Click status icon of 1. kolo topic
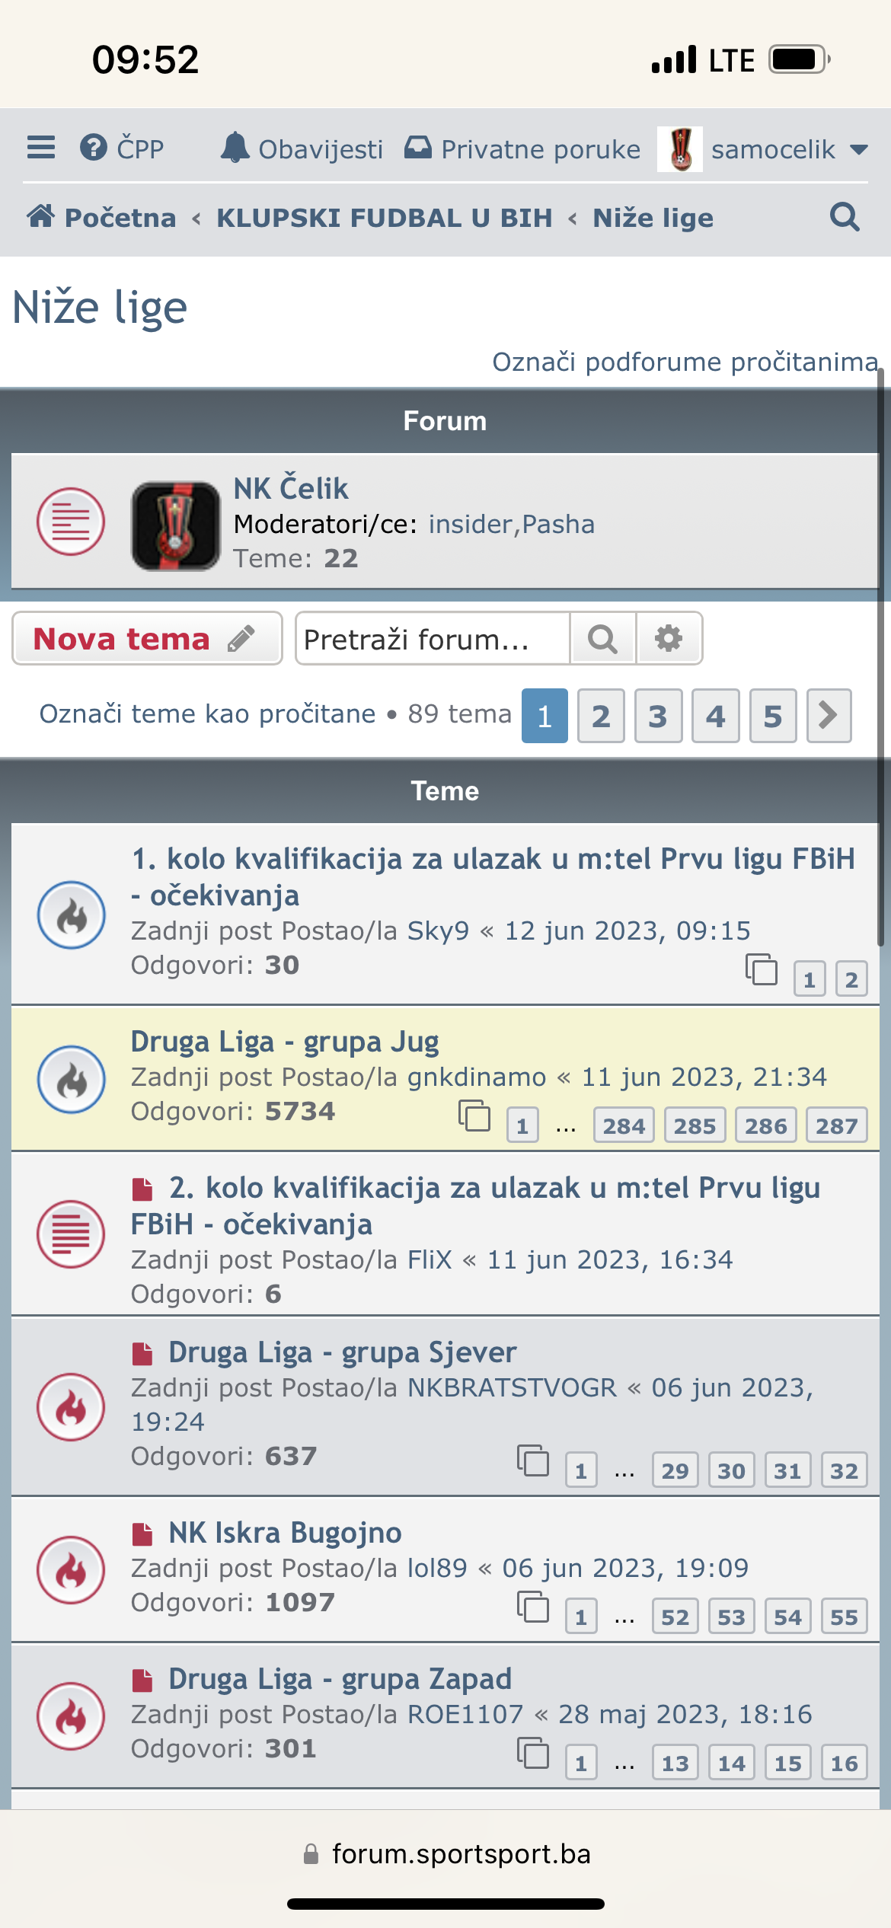 pos(72,915)
